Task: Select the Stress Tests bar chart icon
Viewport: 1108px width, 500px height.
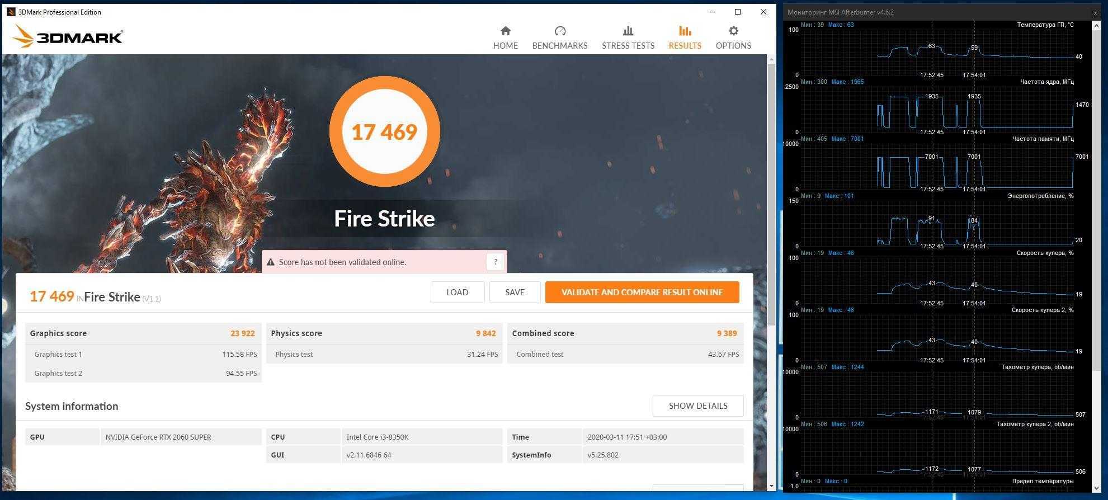Action: coord(628,31)
